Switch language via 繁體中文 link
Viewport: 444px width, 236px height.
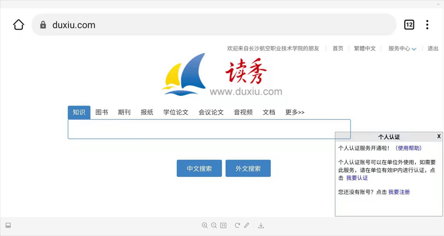(x=365, y=49)
